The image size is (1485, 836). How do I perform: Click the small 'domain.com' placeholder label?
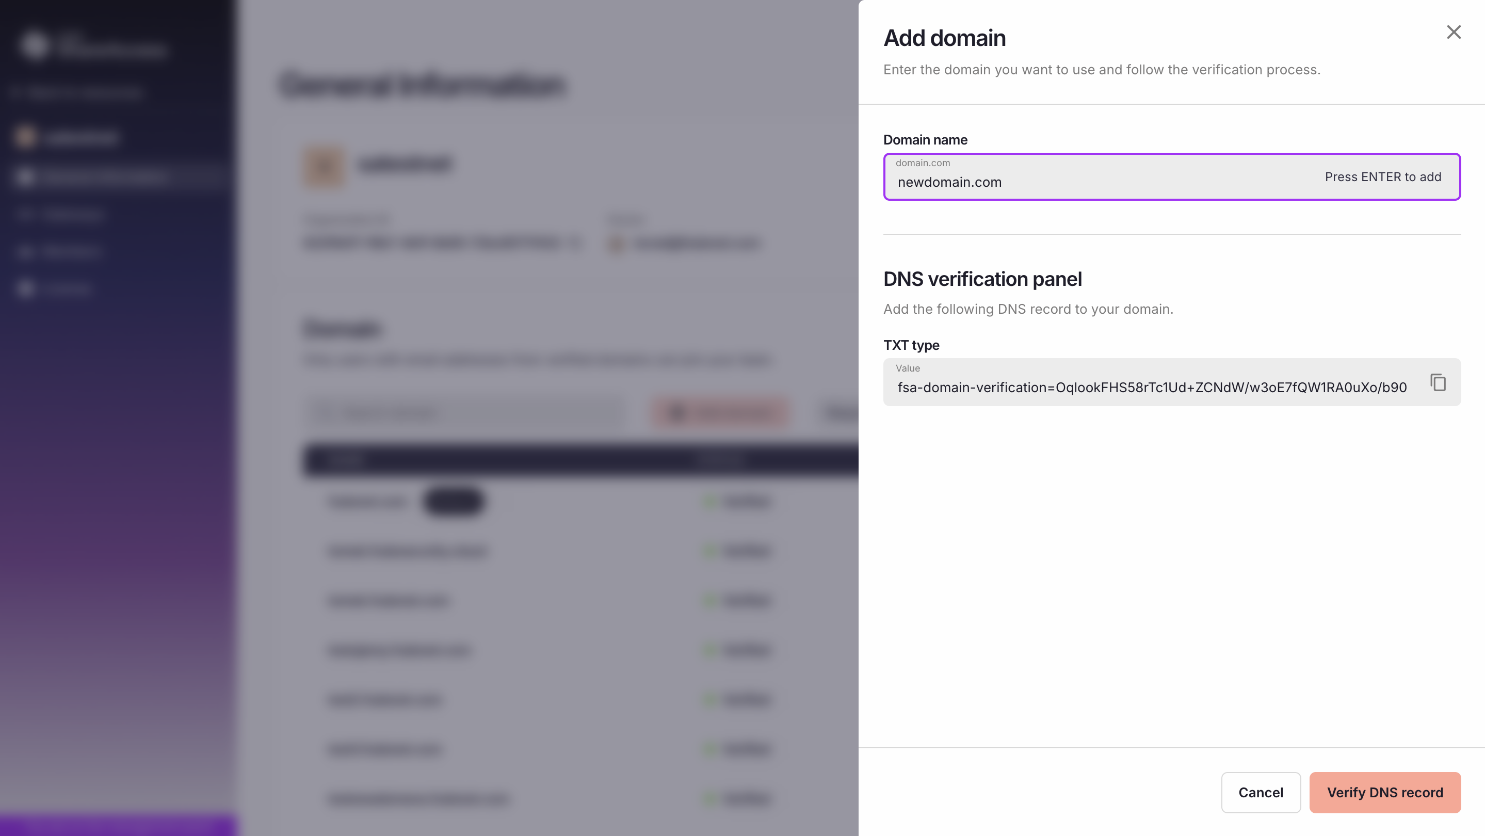click(923, 163)
